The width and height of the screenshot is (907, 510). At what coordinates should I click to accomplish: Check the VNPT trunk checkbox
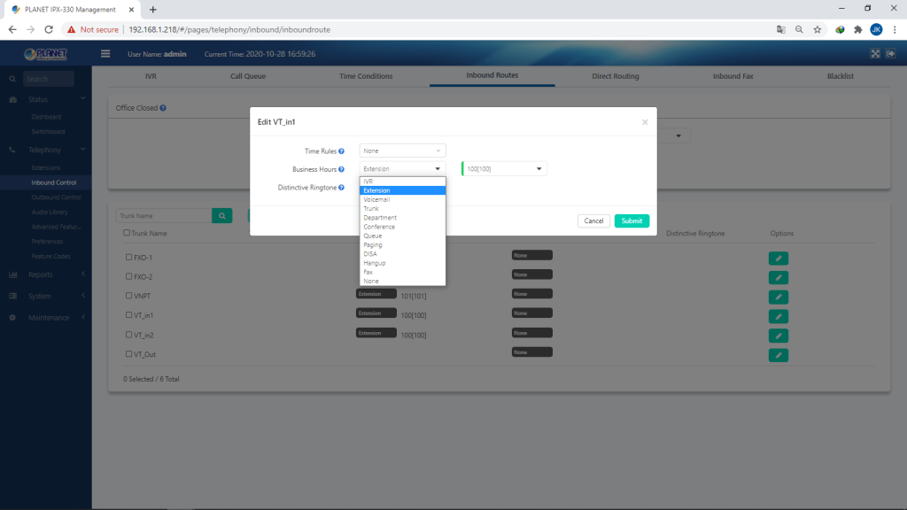(128, 296)
